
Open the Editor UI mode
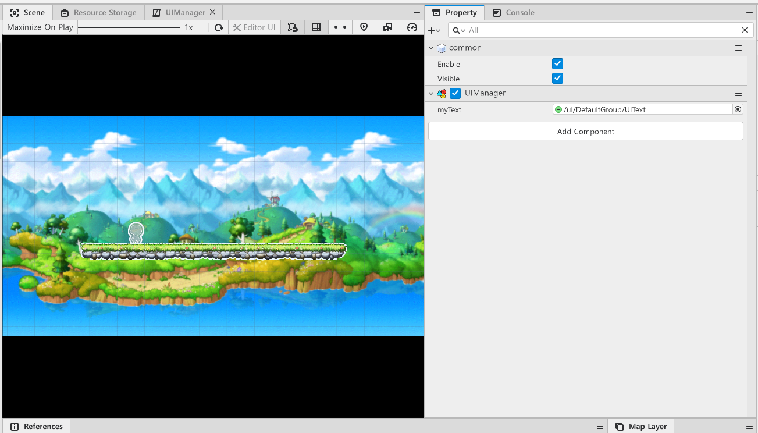[x=254, y=27]
